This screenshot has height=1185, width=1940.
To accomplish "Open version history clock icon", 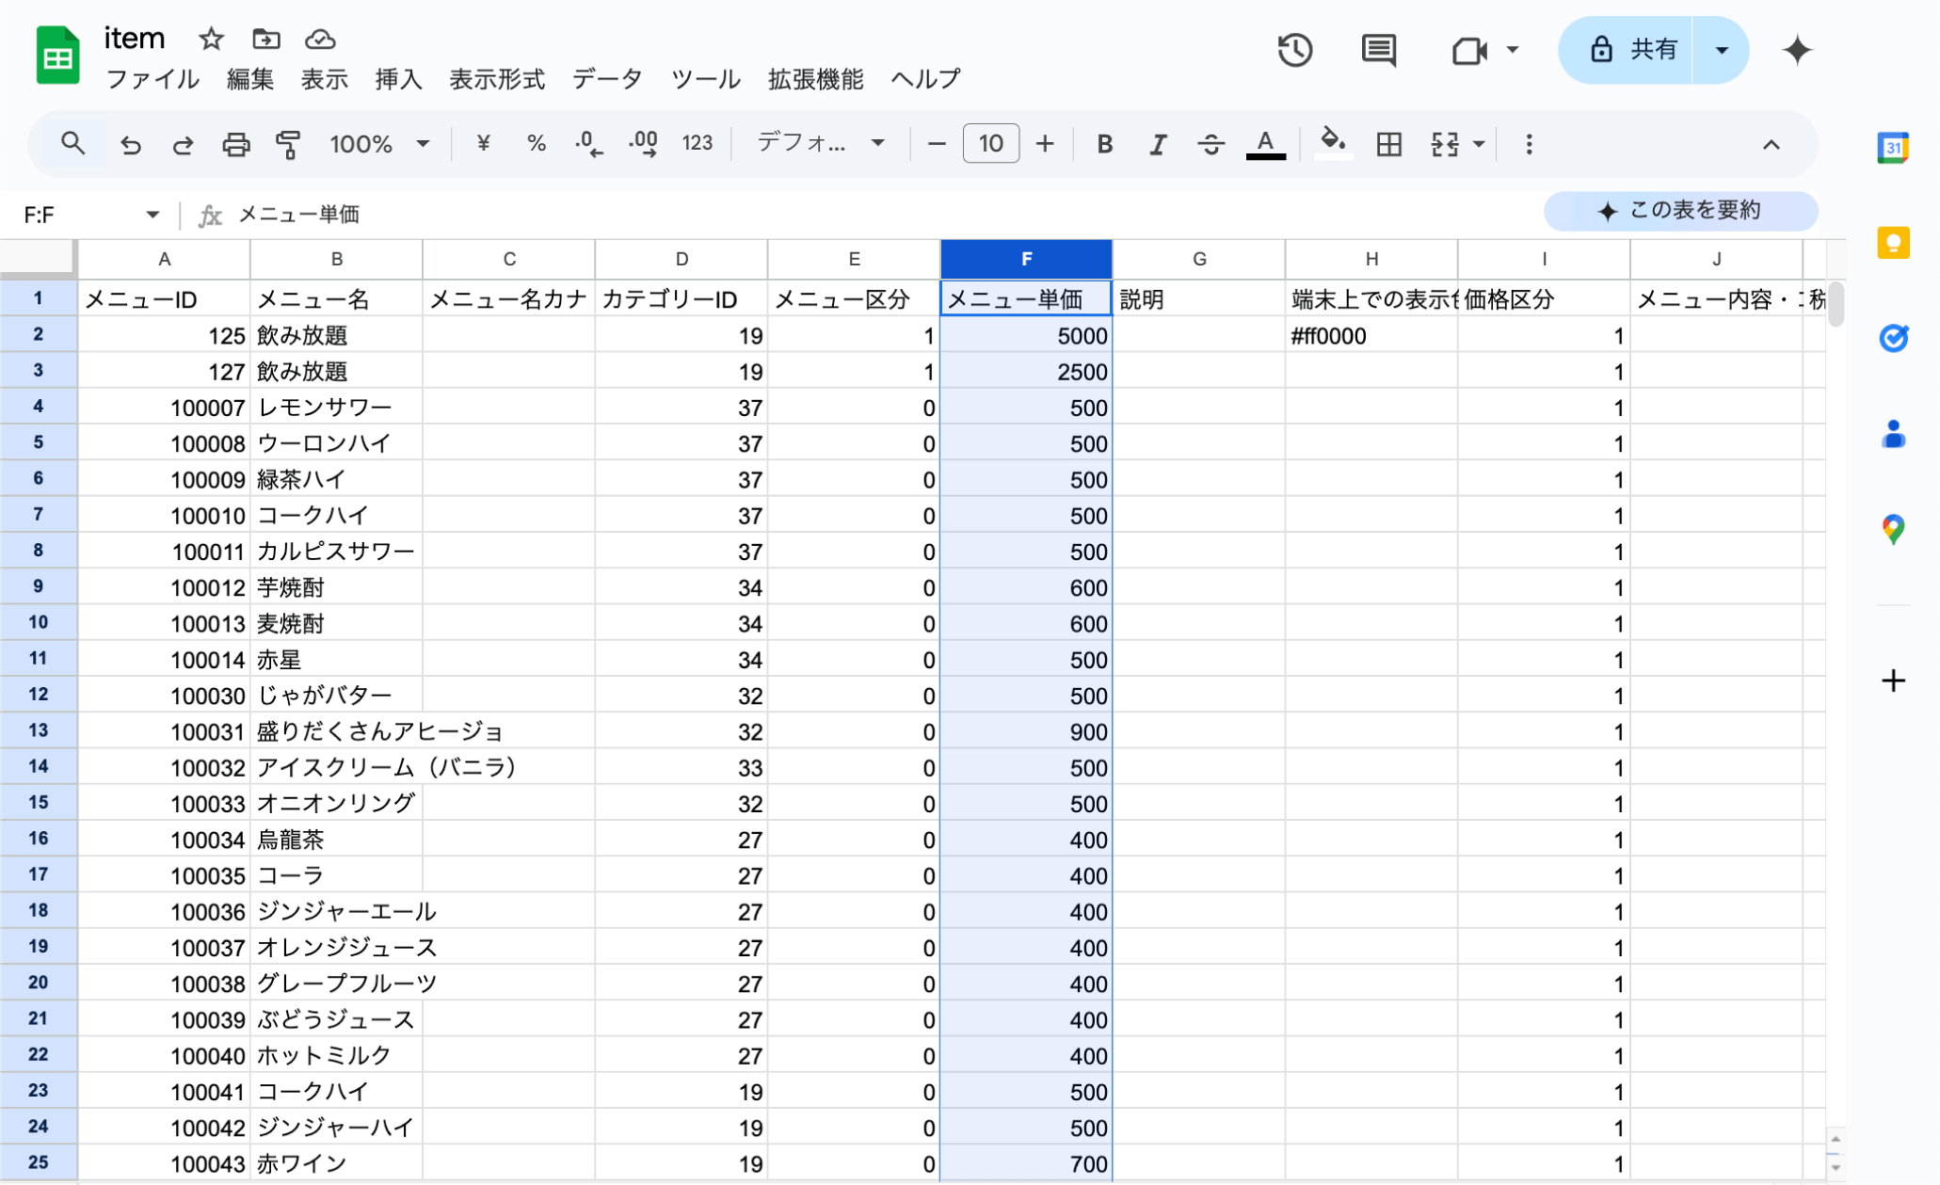I will pos(1295,50).
